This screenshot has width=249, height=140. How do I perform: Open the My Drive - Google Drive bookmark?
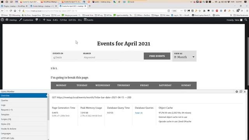(31, 15)
